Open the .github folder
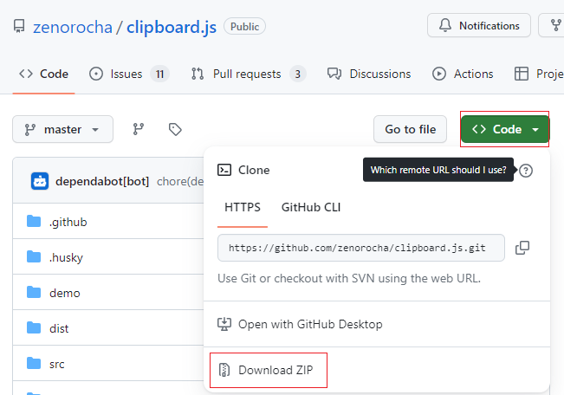This screenshot has height=395, width=564. pos(68,222)
